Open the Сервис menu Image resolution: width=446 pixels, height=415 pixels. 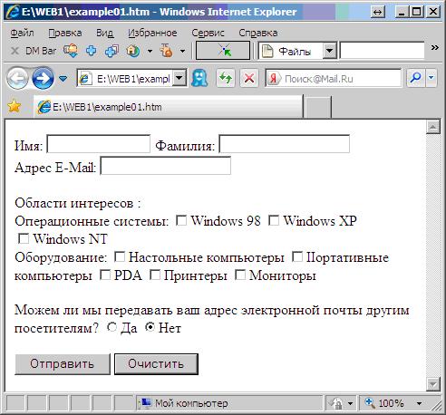208,33
